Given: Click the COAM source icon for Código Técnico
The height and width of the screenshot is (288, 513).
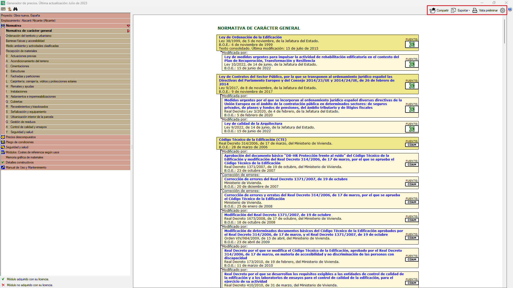Looking at the screenshot, I should point(412,145).
